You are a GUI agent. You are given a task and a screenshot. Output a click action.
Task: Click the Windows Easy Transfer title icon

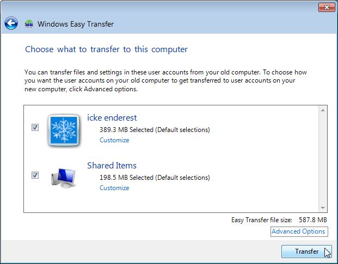click(x=29, y=24)
